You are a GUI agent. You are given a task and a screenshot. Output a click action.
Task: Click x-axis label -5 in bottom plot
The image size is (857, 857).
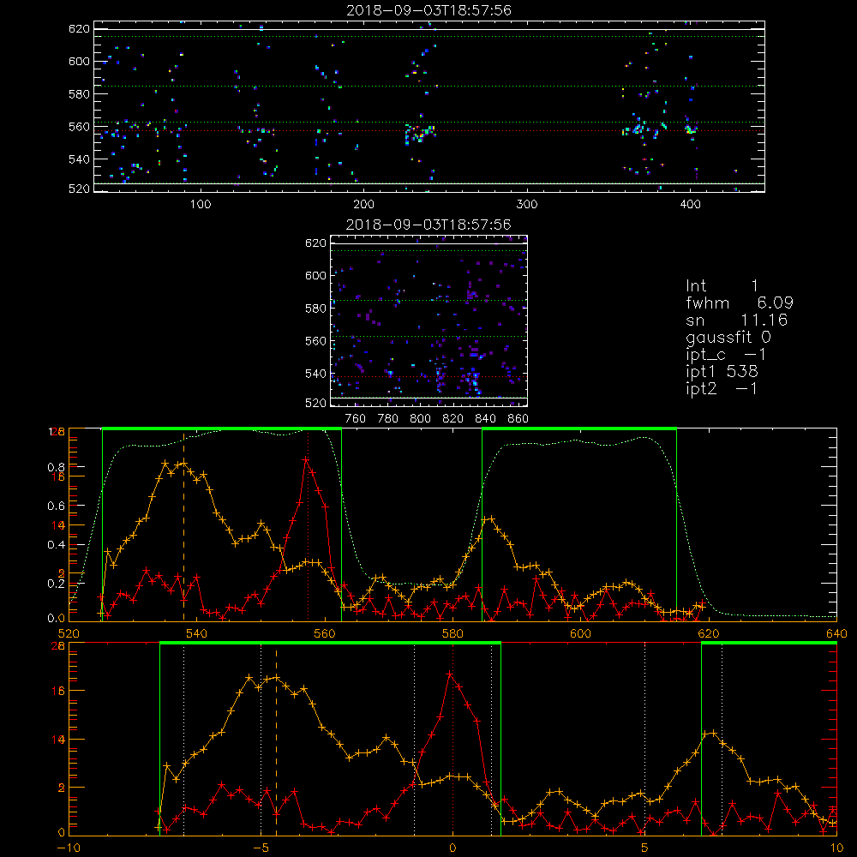[x=261, y=848]
